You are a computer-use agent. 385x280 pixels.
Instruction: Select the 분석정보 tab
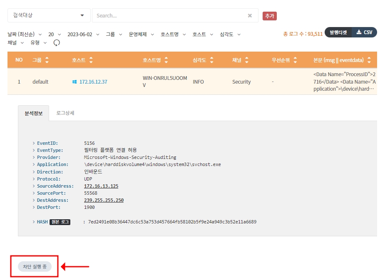click(33, 113)
